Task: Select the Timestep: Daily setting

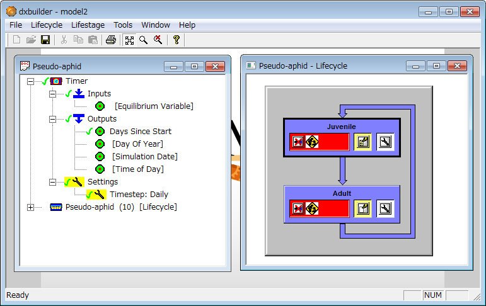Action: pos(139,195)
